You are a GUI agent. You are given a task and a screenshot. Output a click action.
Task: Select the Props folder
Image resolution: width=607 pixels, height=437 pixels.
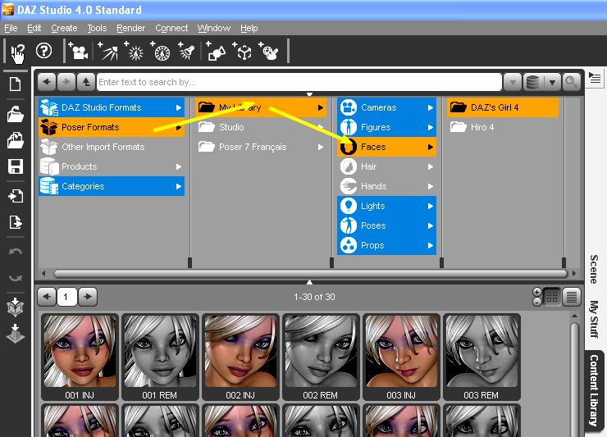386,245
